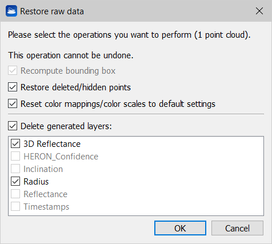Click the 'This operation cannot be undone' text

pyautogui.click(x=71, y=55)
